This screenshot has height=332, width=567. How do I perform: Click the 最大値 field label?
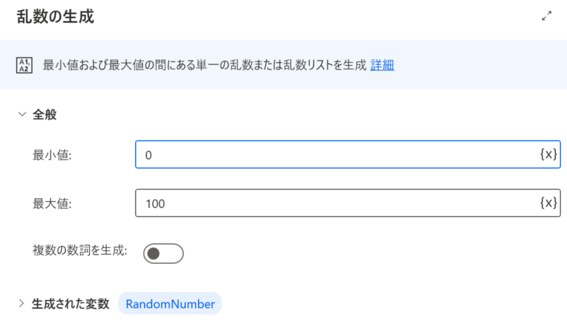(x=52, y=203)
